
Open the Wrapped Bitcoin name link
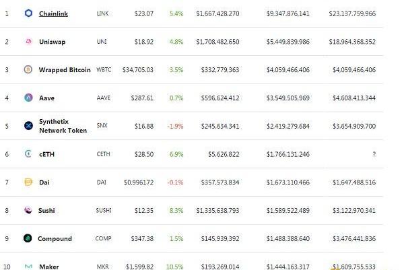coord(65,70)
